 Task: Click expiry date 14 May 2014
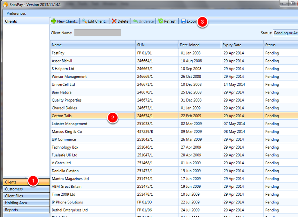coord(234,84)
